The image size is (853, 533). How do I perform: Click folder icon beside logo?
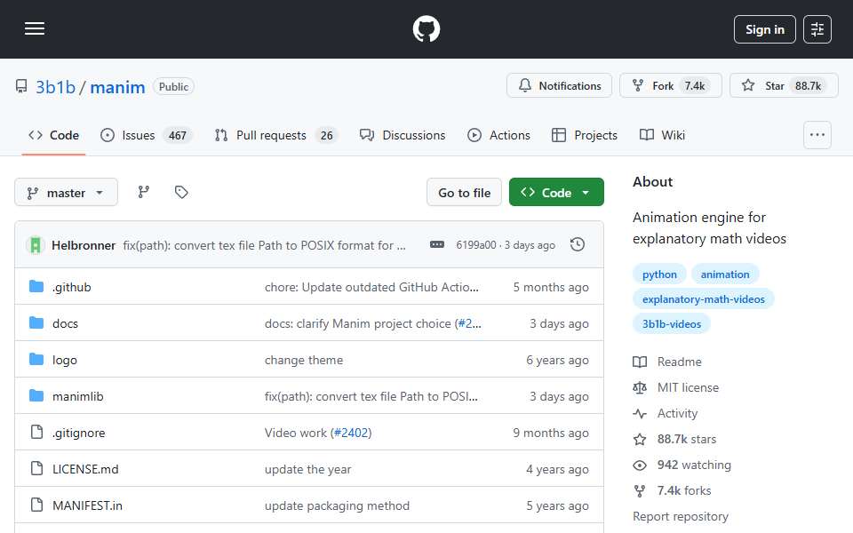click(36, 360)
